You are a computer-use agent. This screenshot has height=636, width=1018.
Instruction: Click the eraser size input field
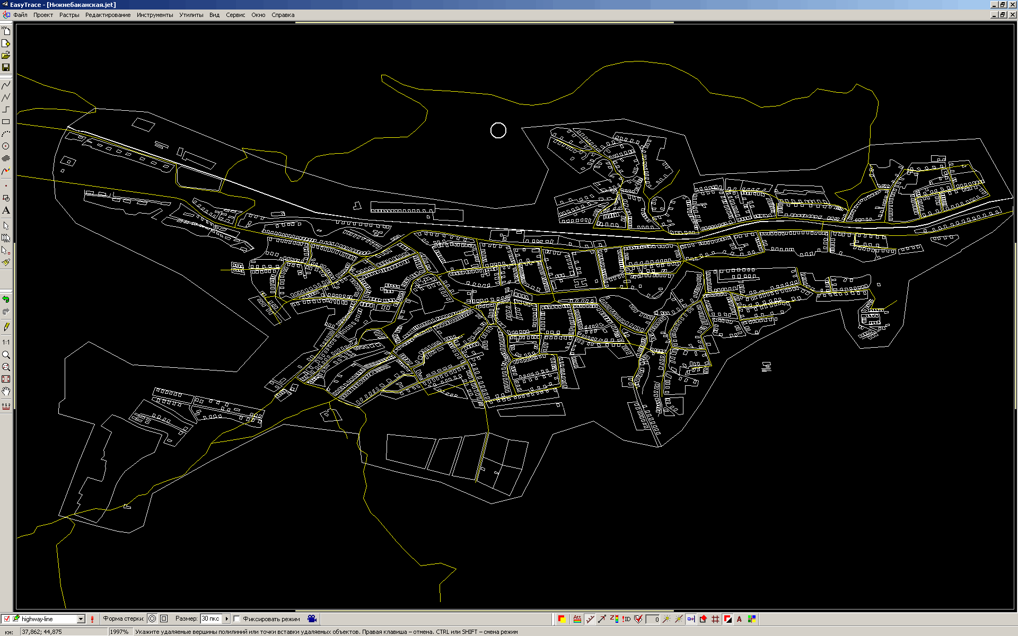tap(211, 619)
